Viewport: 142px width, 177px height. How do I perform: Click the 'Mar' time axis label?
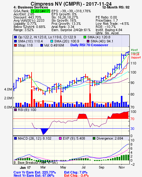43,167
